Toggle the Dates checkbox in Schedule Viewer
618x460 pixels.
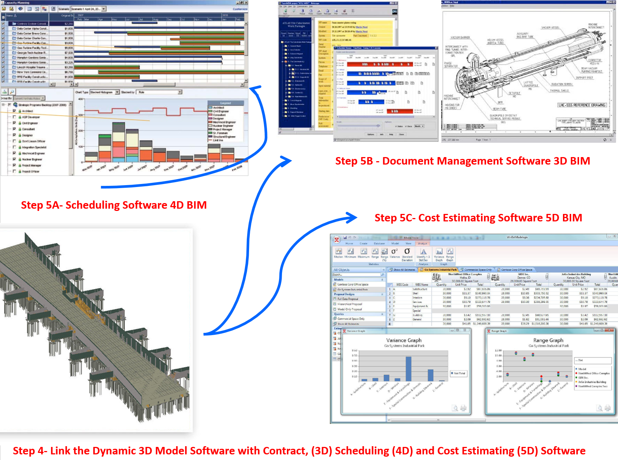pos(396,126)
